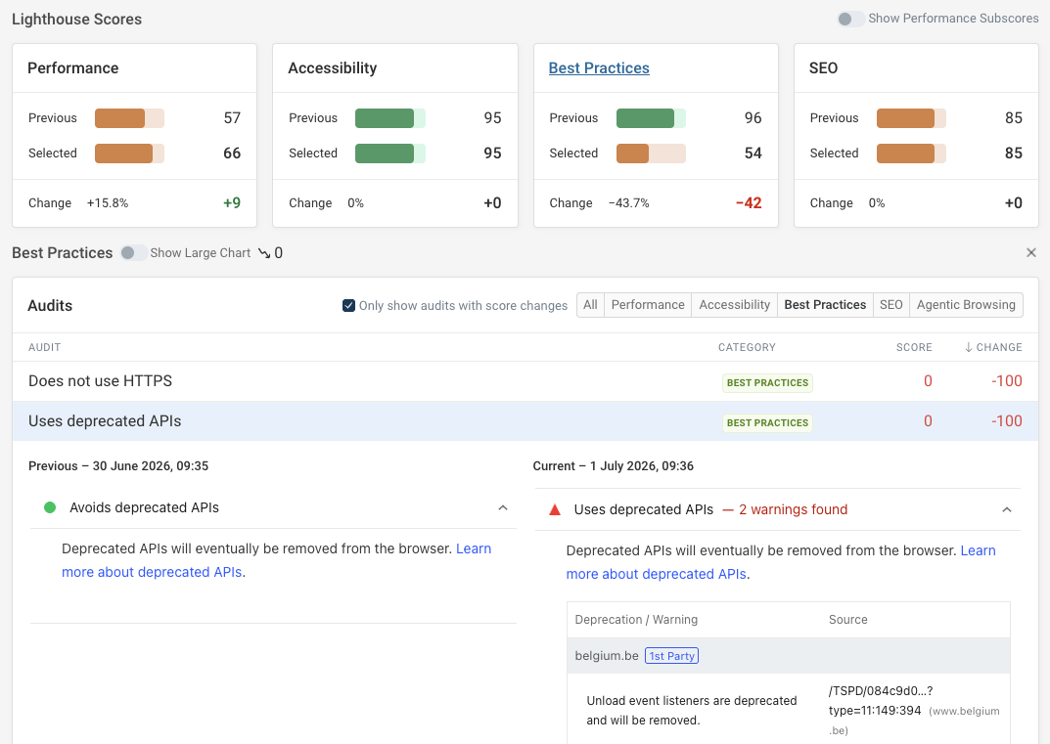Enable the Show Large Chart toggle
The image size is (1050, 744).
click(133, 253)
